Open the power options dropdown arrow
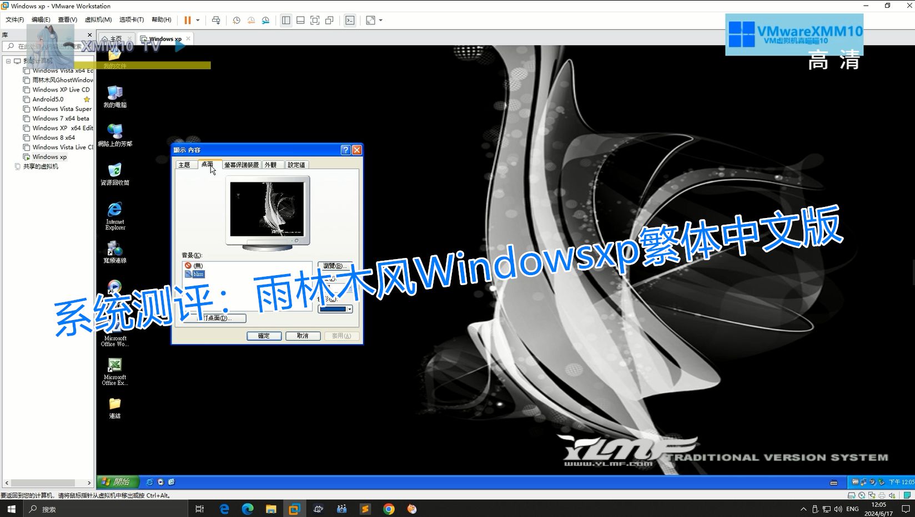The height and width of the screenshot is (517, 915). (x=198, y=20)
